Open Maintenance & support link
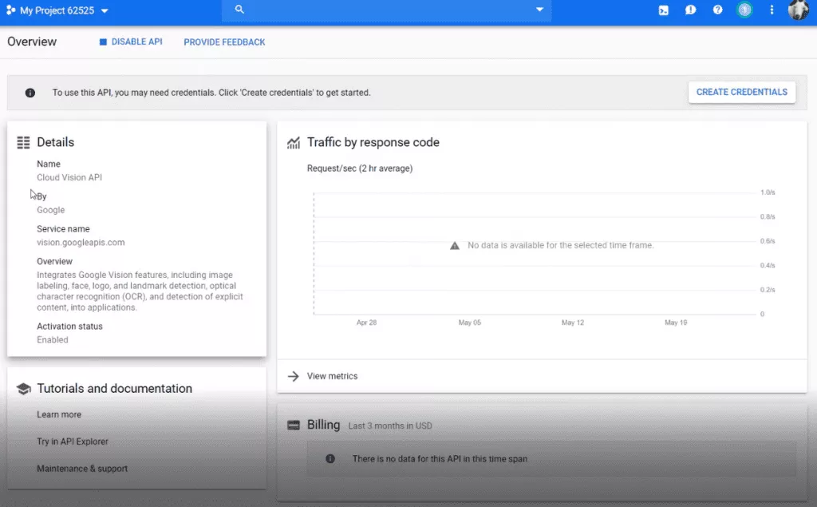Viewport: 817px width, 507px height. [82, 469]
